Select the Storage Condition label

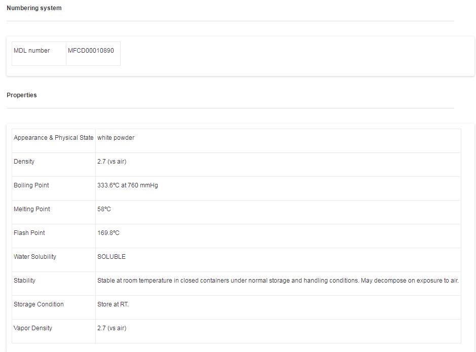(x=39, y=304)
